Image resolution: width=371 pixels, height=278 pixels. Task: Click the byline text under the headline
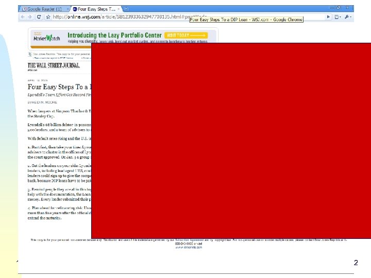(x=42, y=102)
